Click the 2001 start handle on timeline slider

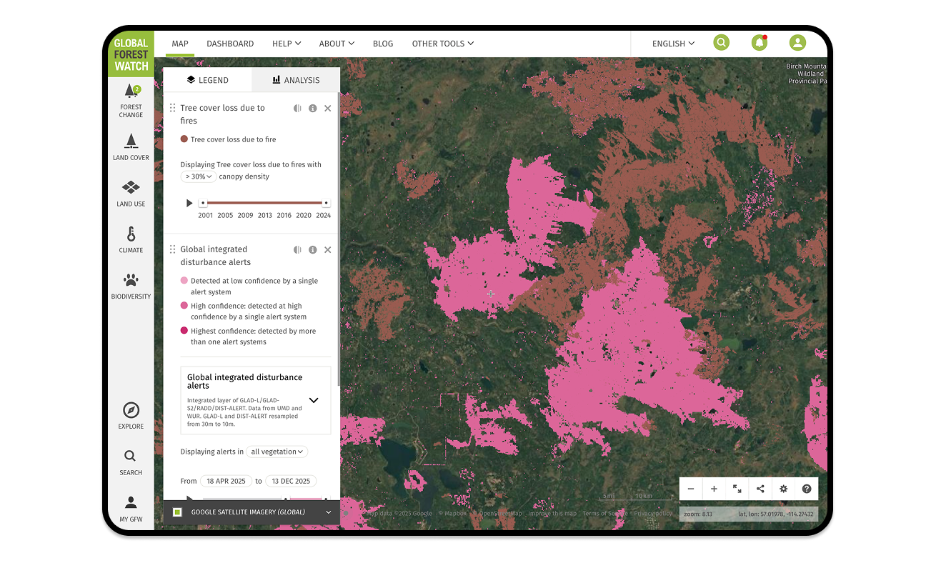203,203
